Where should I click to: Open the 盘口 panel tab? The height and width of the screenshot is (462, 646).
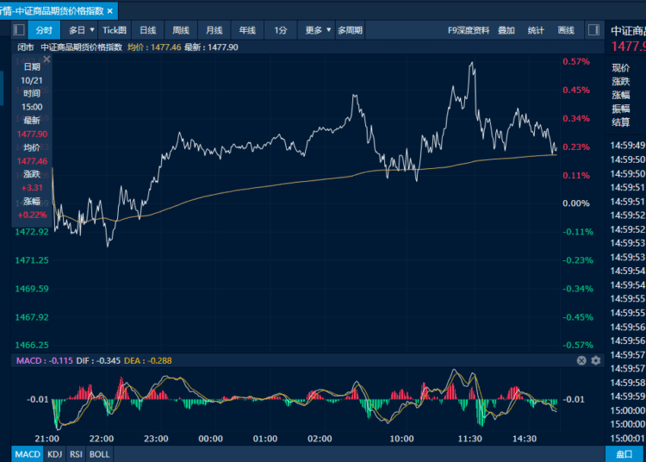(x=624, y=454)
